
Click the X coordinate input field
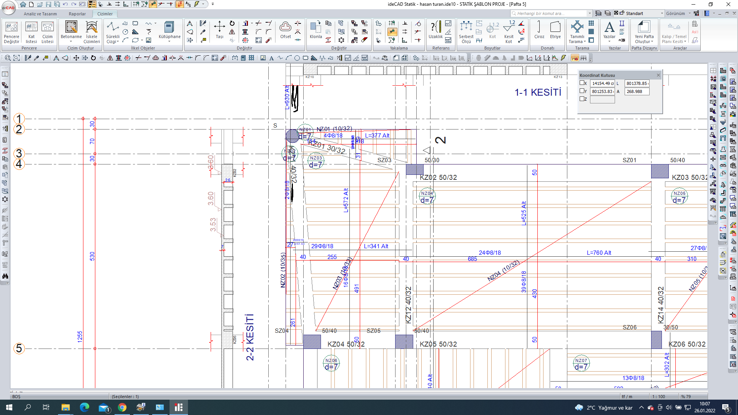pyautogui.click(x=602, y=83)
